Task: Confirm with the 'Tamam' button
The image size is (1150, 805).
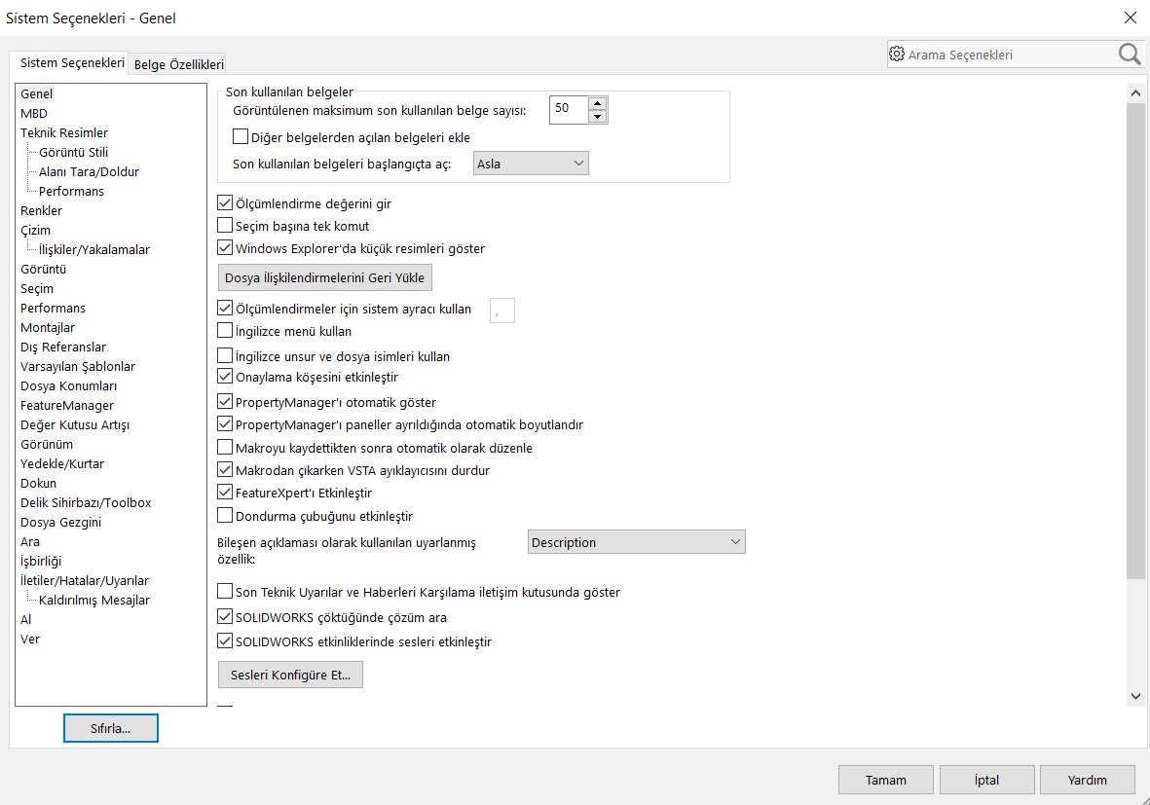Action: tap(886, 780)
